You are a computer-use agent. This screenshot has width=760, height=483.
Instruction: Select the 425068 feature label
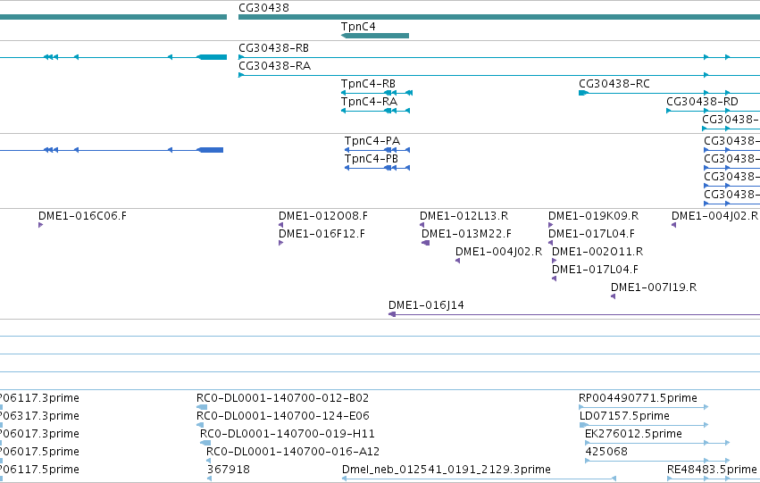pyautogui.click(x=606, y=452)
